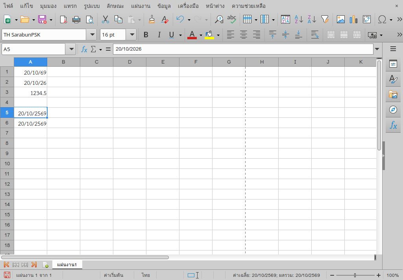Open the ข้อมูล menu
Viewport: 403px width, 280px height.
click(164, 6)
